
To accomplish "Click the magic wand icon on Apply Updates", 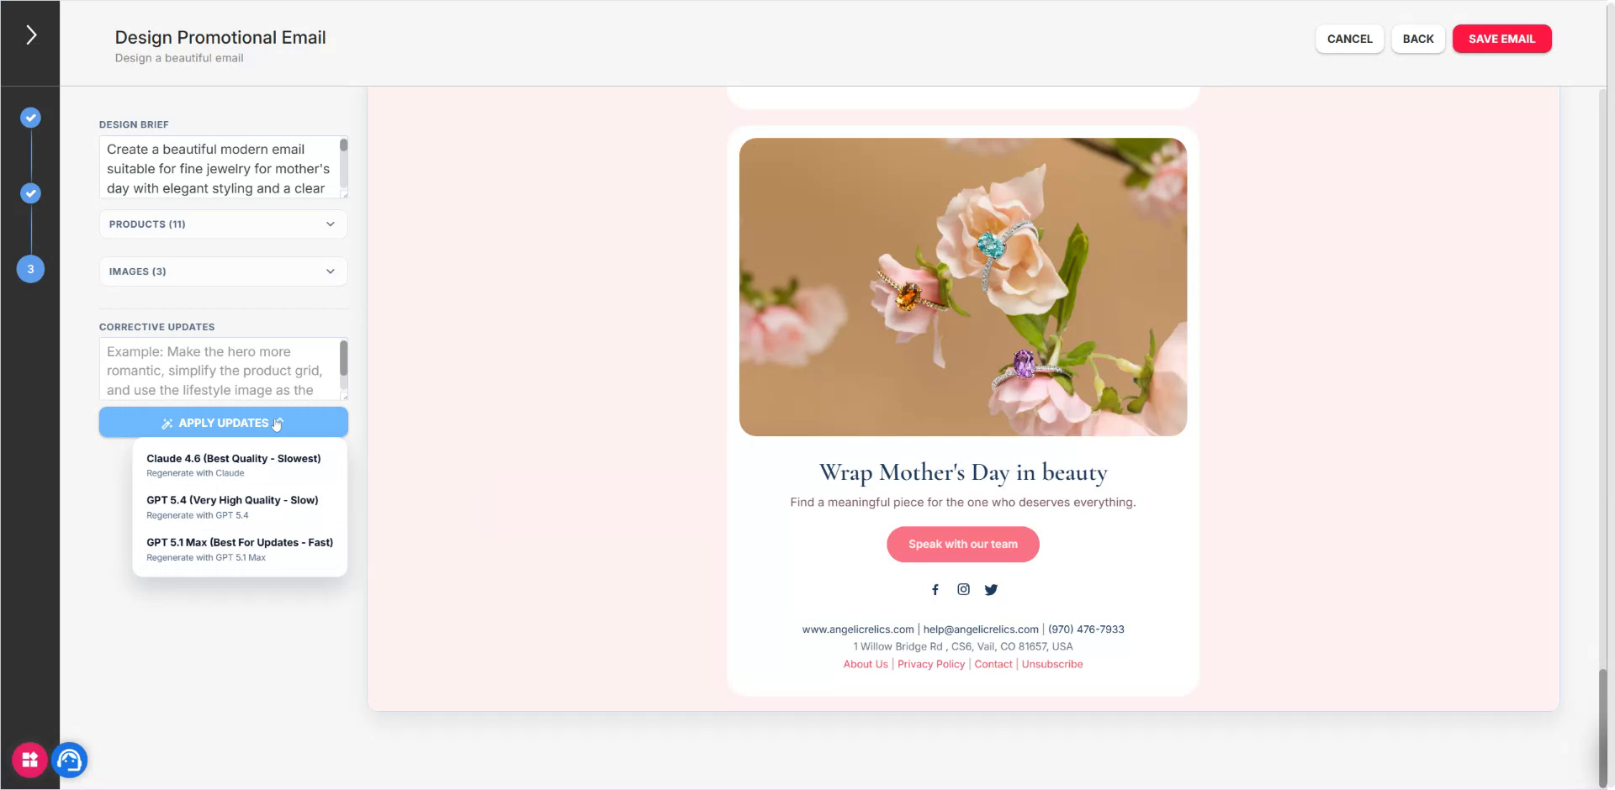I will coord(167,424).
